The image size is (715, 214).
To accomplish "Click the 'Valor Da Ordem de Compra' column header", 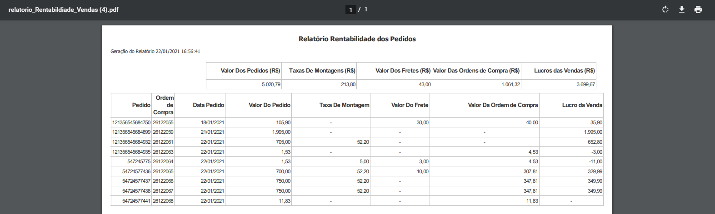I will pyautogui.click(x=503, y=105).
